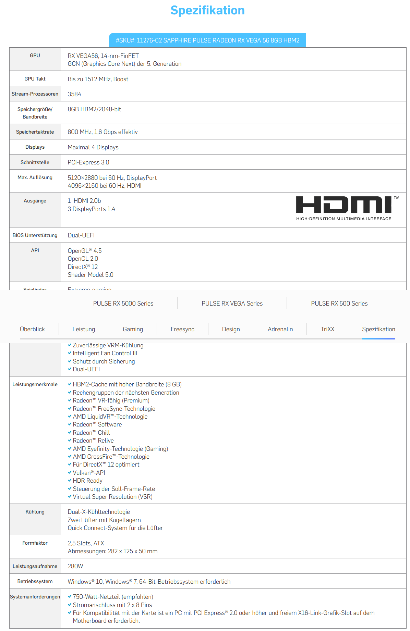Switch to the Gaming tab

click(x=133, y=329)
